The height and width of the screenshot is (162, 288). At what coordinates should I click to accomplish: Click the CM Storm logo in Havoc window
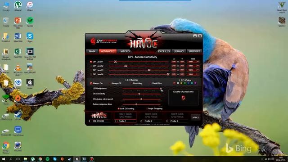pos(103,41)
